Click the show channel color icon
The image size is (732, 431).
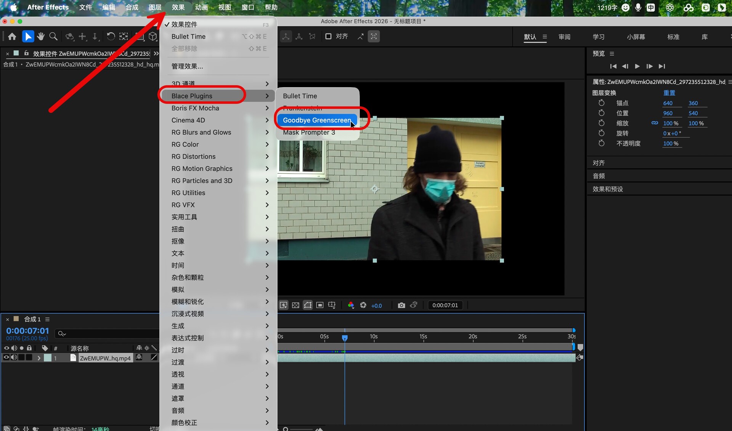tap(351, 305)
